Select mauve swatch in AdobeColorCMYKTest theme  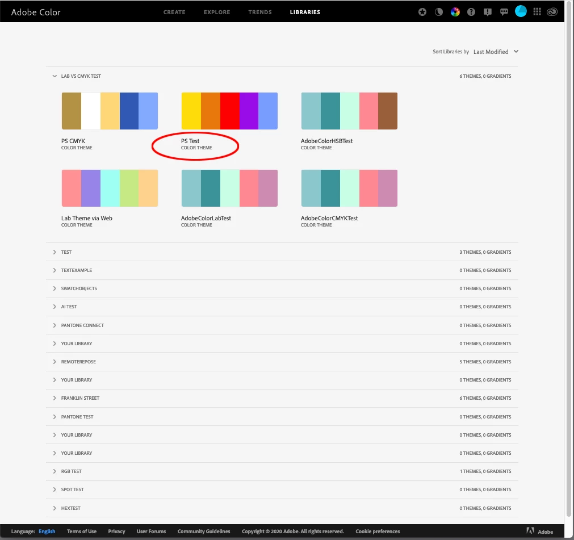pyautogui.click(x=388, y=188)
